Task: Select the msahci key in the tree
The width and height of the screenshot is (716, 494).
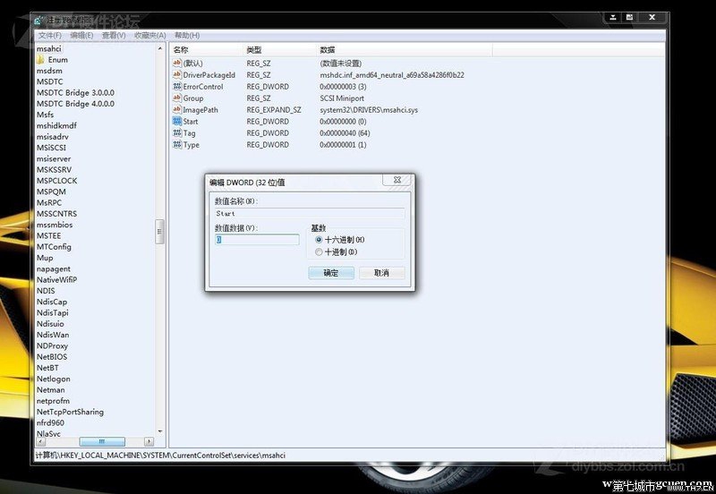Action: click(x=50, y=48)
